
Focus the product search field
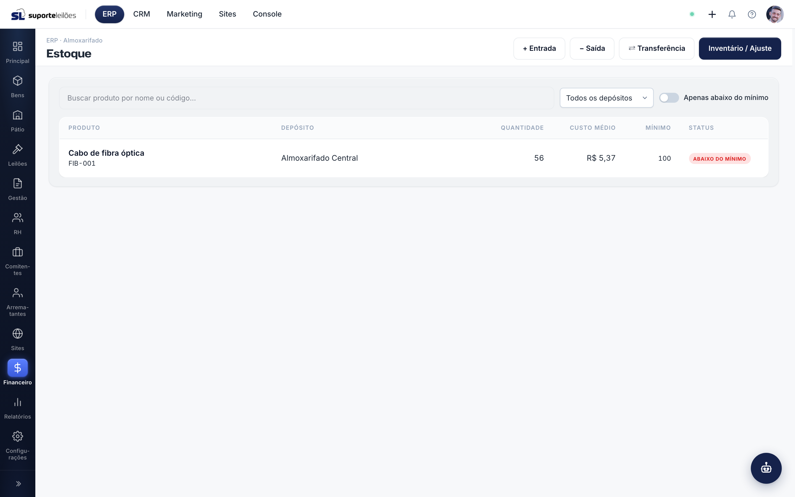306,98
